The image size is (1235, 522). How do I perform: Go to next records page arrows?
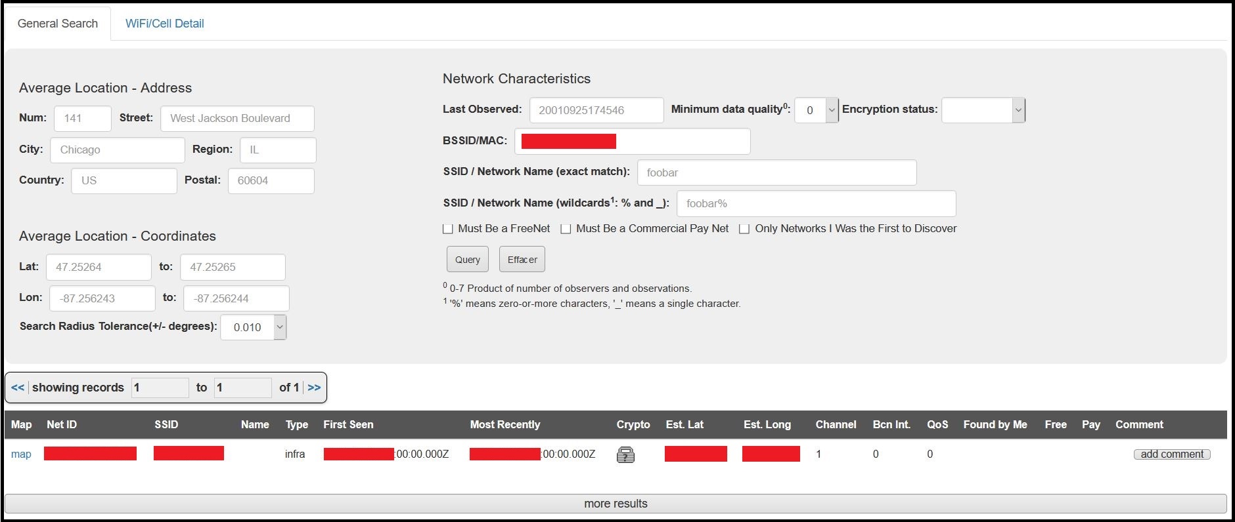point(314,388)
